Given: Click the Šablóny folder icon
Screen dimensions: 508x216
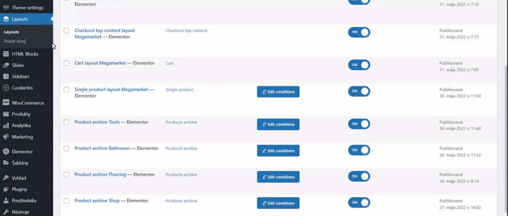Looking at the screenshot, I should (x=6, y=163).
